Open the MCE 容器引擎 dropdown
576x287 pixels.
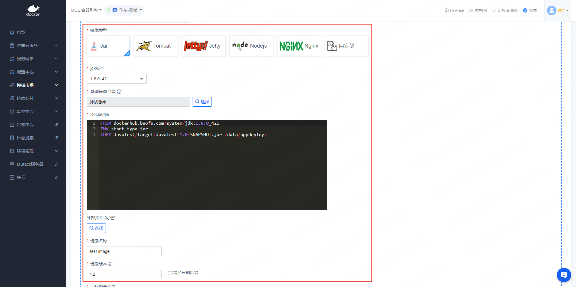[x=86, y=10]
